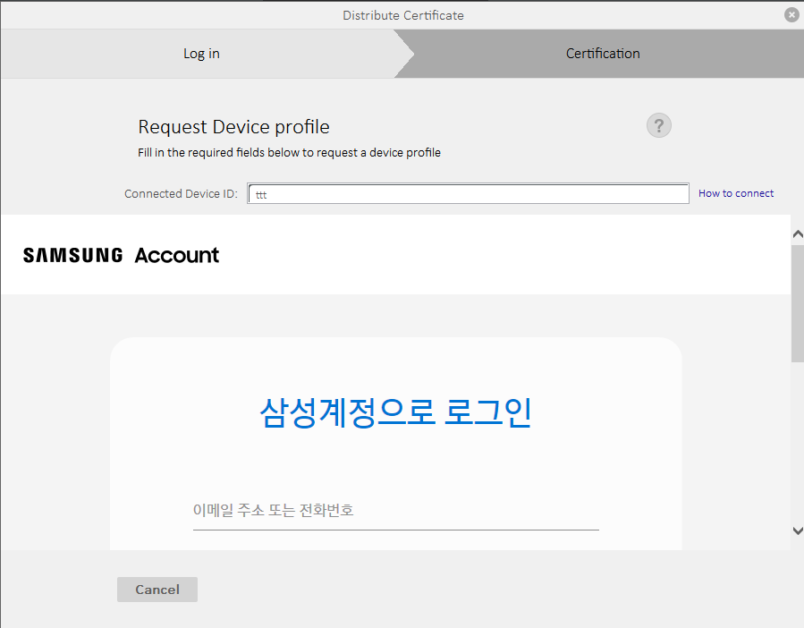
Task: Click the 삼성계정으로 로그인 heading
Action: pos(396,412)
